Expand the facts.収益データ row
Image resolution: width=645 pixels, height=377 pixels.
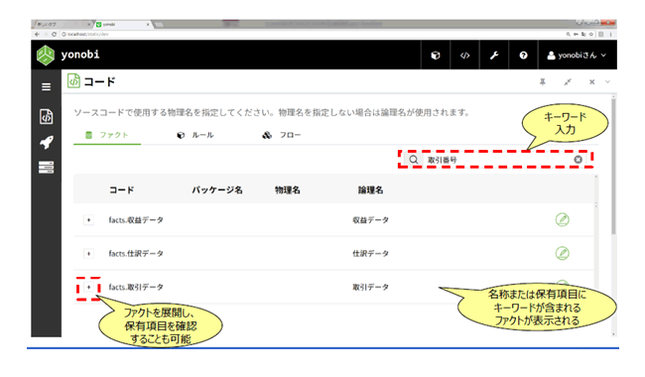point(88,220)
